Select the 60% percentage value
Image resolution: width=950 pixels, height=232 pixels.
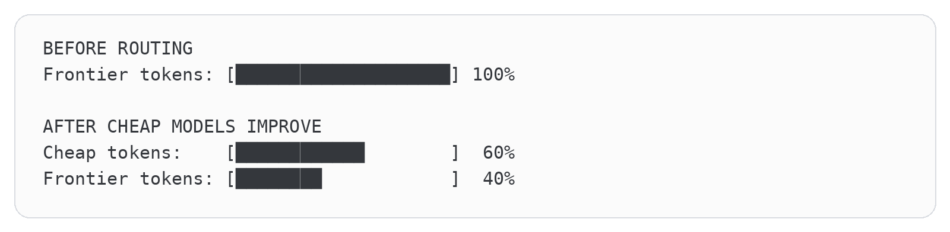499,153
